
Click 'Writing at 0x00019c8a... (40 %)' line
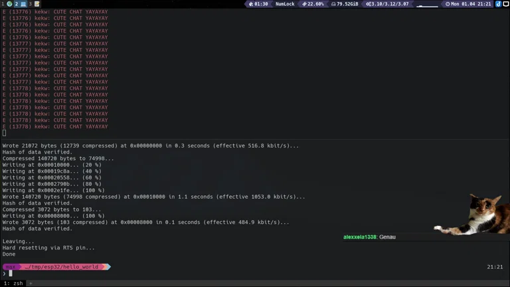click(52, 171)
